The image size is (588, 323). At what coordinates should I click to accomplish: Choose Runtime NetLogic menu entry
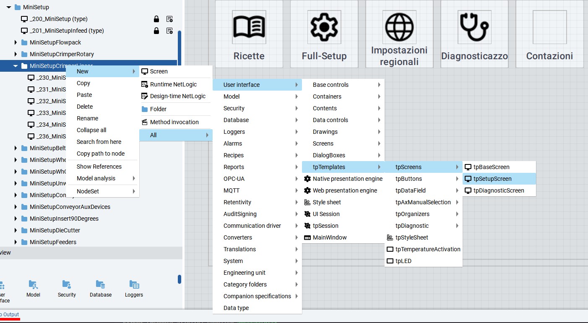173,84
